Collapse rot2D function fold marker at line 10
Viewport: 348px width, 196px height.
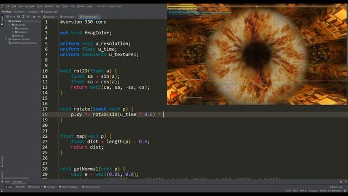[58, 71]
